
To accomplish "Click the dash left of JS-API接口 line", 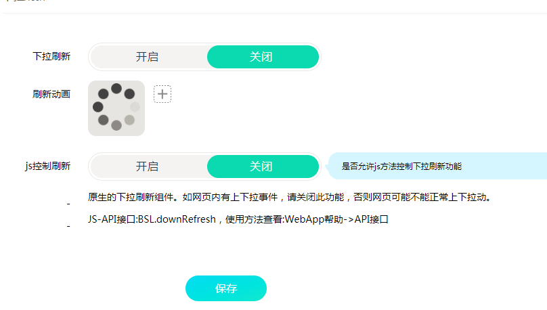I will 68,226.
